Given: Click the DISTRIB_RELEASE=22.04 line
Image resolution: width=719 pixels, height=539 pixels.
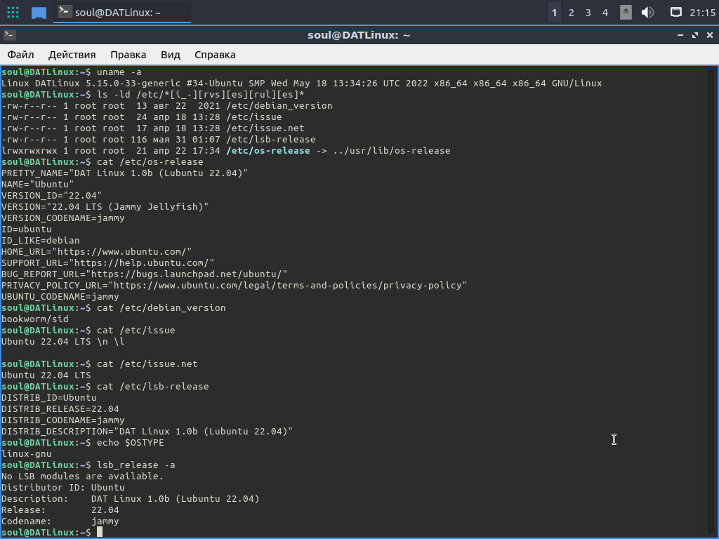Looking at the screenshot, I should [x=60, y=409].
